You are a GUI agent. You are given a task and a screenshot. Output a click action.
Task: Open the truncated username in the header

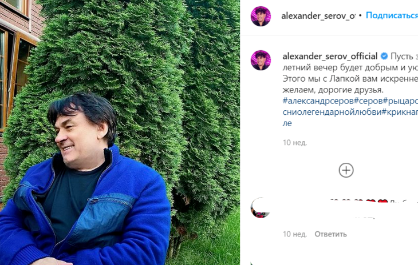tap(318, 16)
